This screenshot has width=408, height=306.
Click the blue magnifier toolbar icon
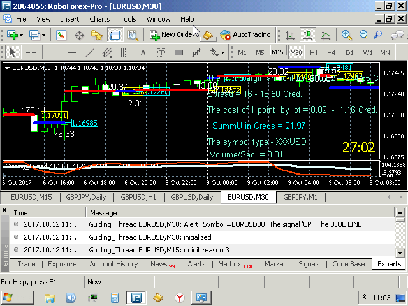coord(377,35)
